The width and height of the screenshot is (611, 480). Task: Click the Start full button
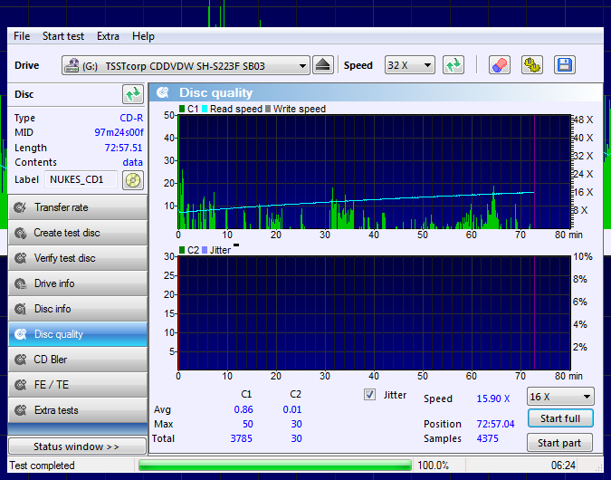point(560,418)
